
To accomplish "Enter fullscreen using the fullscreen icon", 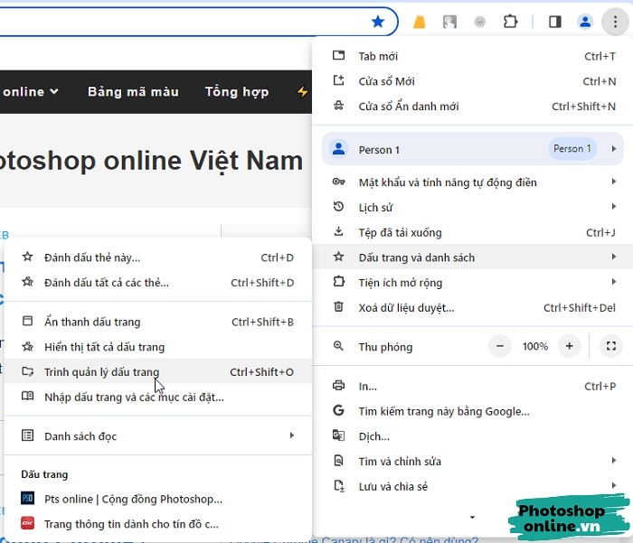I will coord(610,346).
